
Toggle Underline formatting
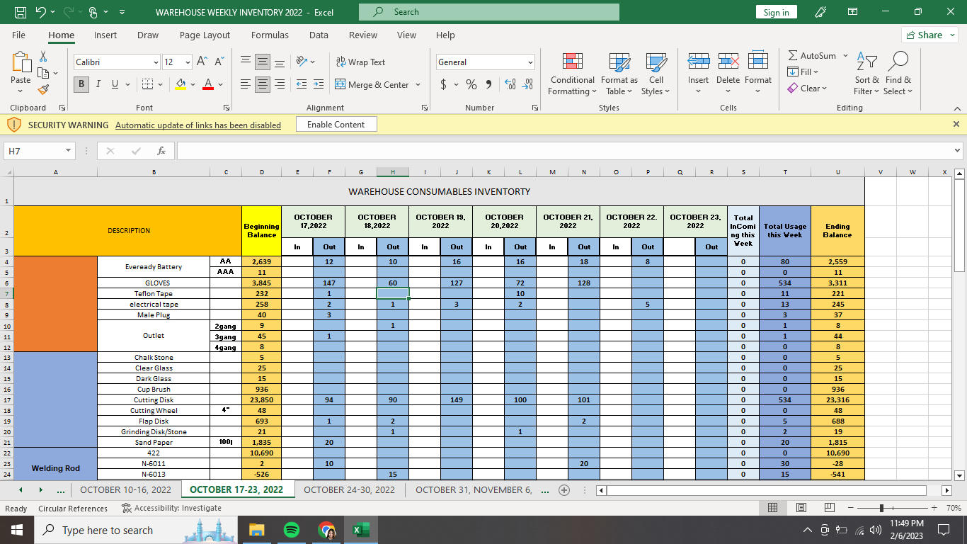[115, 85]
